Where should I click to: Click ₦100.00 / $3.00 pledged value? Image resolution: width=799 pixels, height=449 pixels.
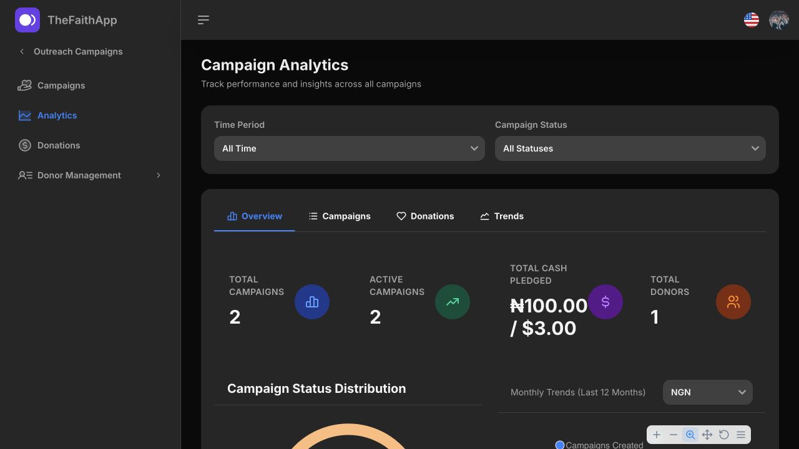[x=549, y=317]
